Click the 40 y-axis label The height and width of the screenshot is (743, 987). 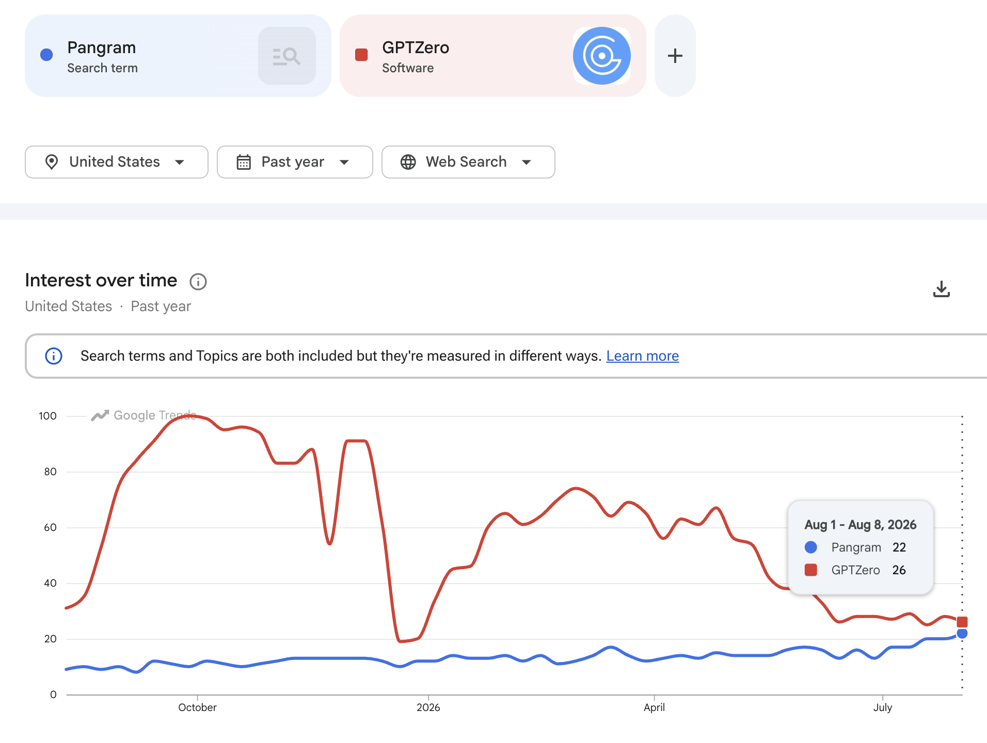pos(50,583)
